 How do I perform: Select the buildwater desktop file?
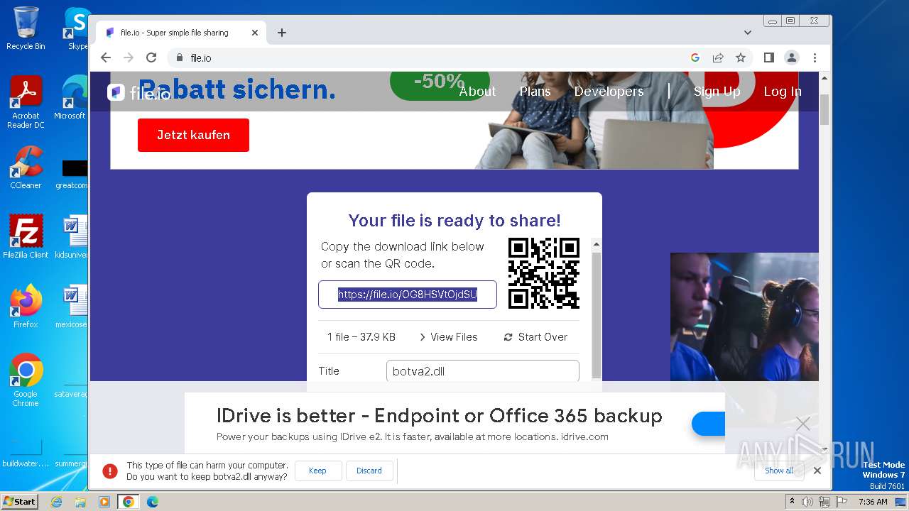(x=26, y=452)
